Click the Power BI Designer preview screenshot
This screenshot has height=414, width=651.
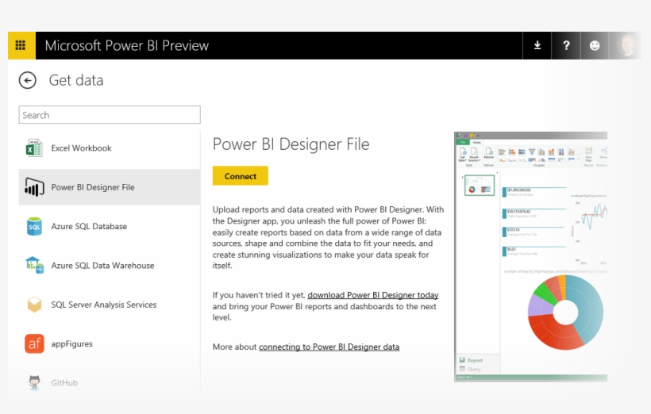pos(530,257)
